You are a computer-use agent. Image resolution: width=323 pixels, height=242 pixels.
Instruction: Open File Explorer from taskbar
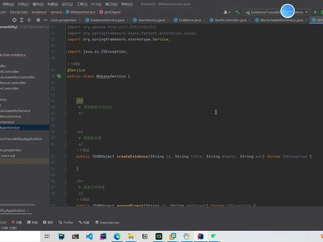130,236
